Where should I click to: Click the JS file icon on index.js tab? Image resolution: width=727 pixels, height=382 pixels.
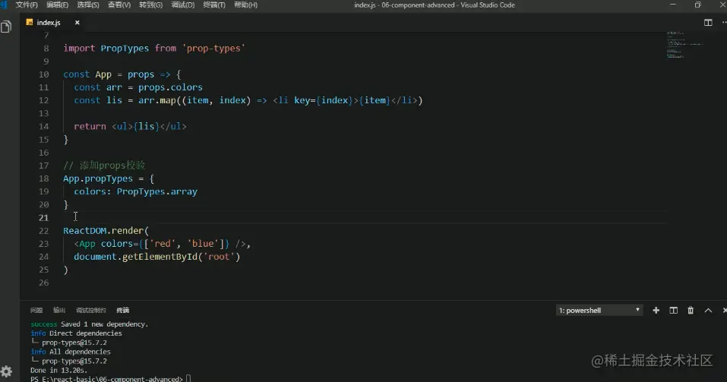pyautogui.click(x=30, y=22)
